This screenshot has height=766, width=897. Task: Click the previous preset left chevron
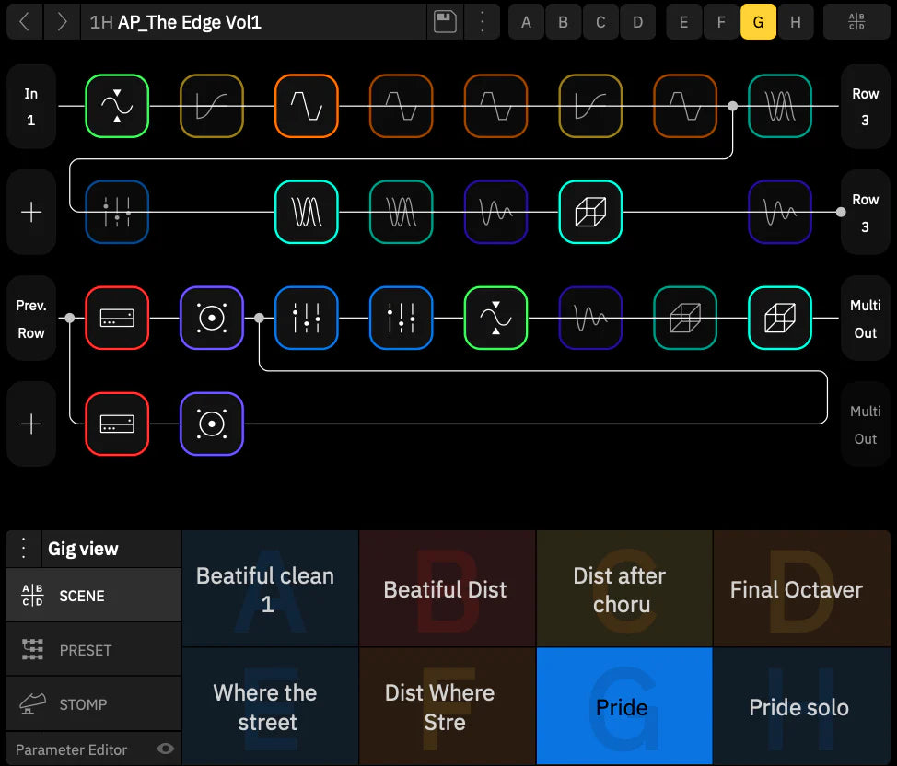click(x=25, y=21)
